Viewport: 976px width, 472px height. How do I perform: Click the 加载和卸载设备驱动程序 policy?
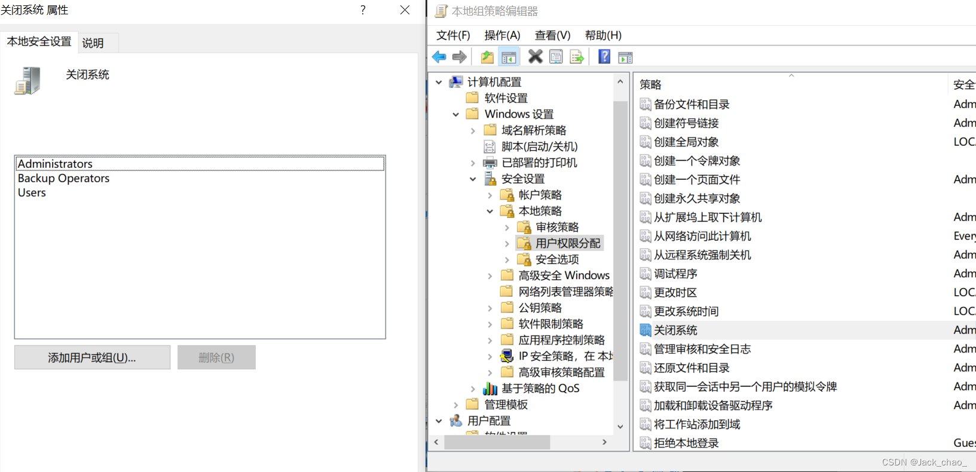click(713, 405)
